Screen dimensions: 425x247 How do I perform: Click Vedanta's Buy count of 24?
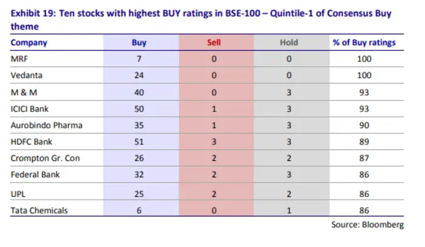coord(139,75)
